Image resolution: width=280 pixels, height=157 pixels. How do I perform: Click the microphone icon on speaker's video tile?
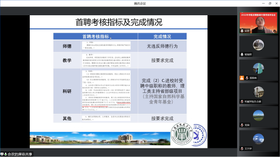coord(242,31)
